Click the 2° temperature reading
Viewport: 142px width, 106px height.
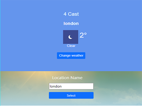click(x=83, y=35)
